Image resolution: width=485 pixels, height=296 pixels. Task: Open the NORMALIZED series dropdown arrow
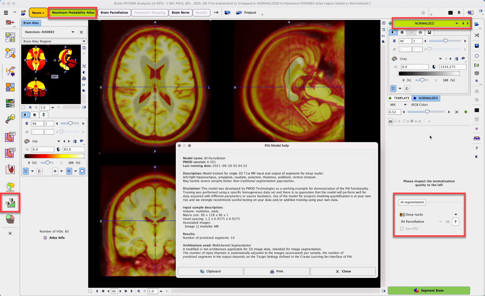457,24
